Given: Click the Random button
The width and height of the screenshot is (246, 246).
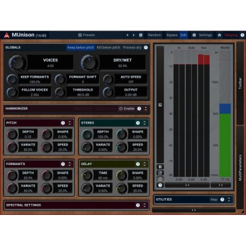Looking at the screenshot, I should (x=155, y=35).
